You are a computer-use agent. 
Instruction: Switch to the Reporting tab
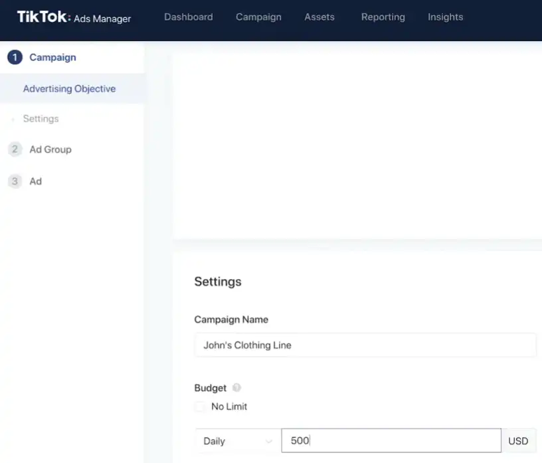[383, 17]
